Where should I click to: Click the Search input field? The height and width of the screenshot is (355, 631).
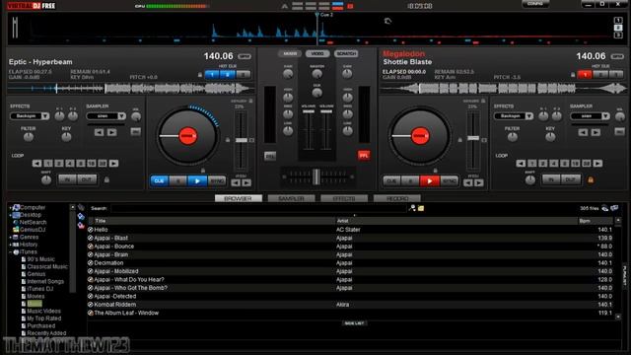[258, 208]
